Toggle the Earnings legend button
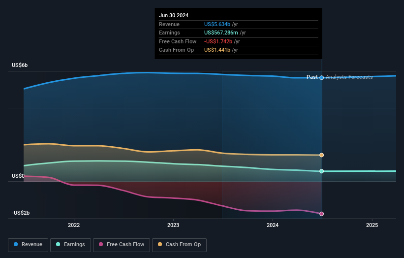This screenshot has width=404, height=258. tap(70, 245)
